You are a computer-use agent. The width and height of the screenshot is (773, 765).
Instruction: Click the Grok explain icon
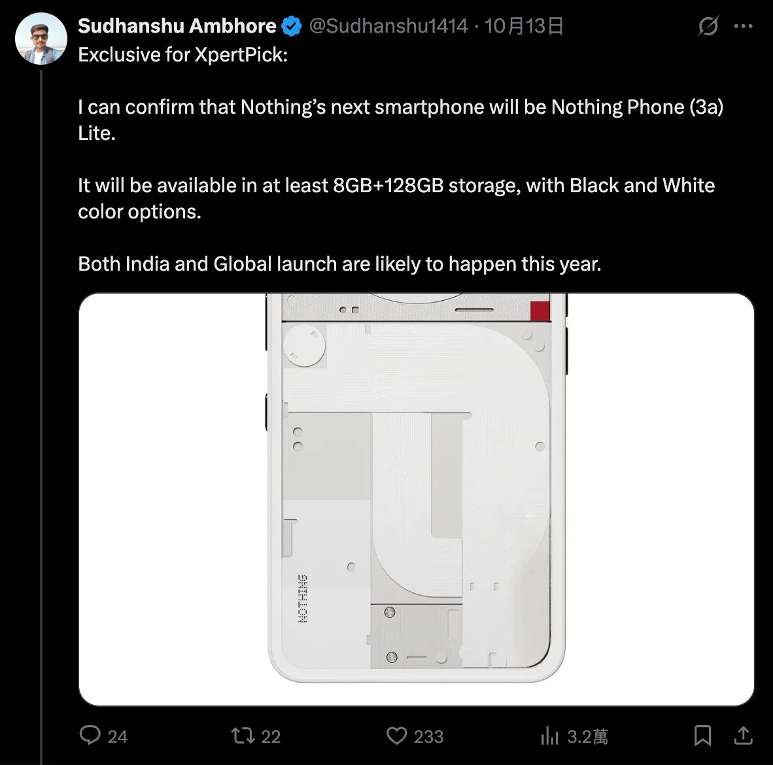coord(708,27)
